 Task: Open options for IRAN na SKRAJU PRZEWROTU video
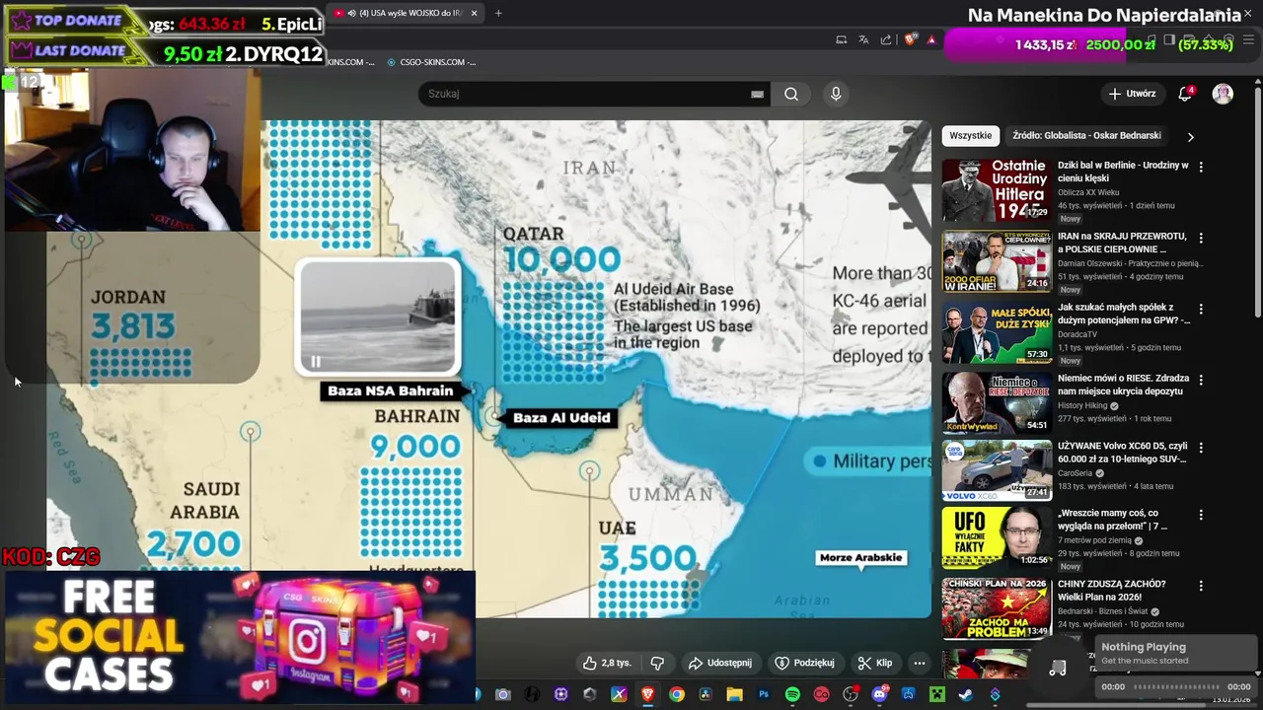(x=1201, y=238)
